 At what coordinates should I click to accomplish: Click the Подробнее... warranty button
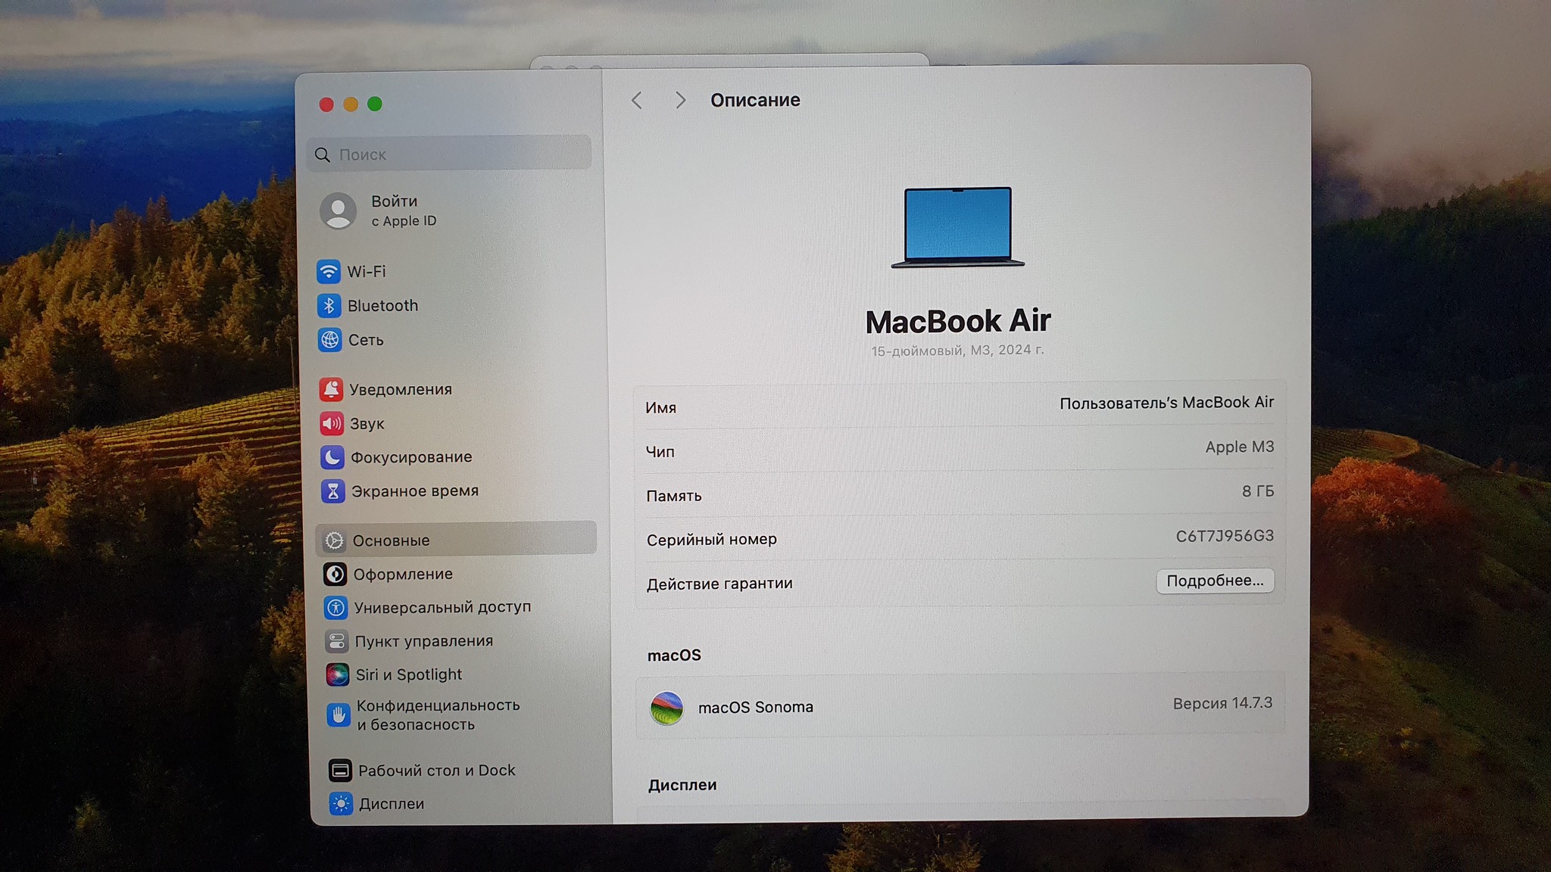click(1214, 581)
